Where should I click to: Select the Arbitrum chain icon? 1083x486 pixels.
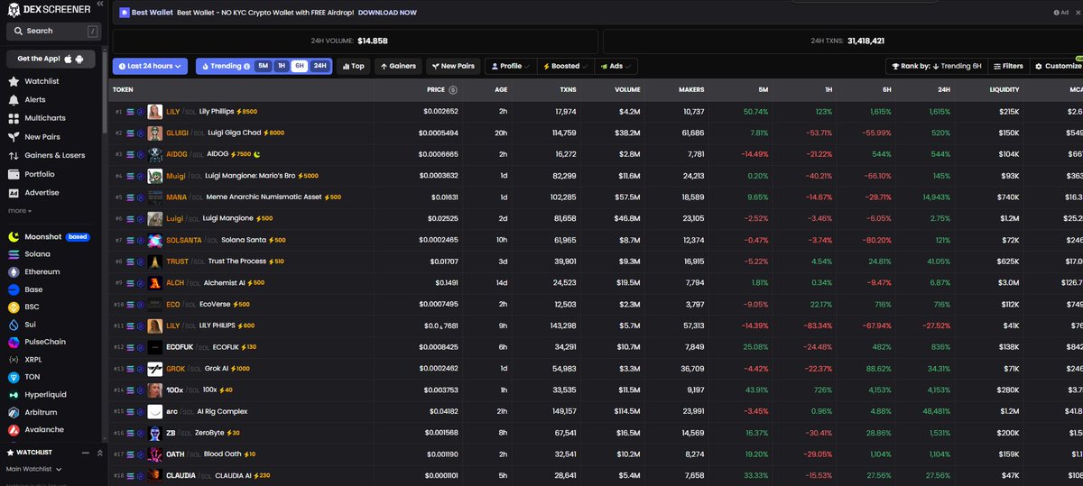(x=14, y=412)
